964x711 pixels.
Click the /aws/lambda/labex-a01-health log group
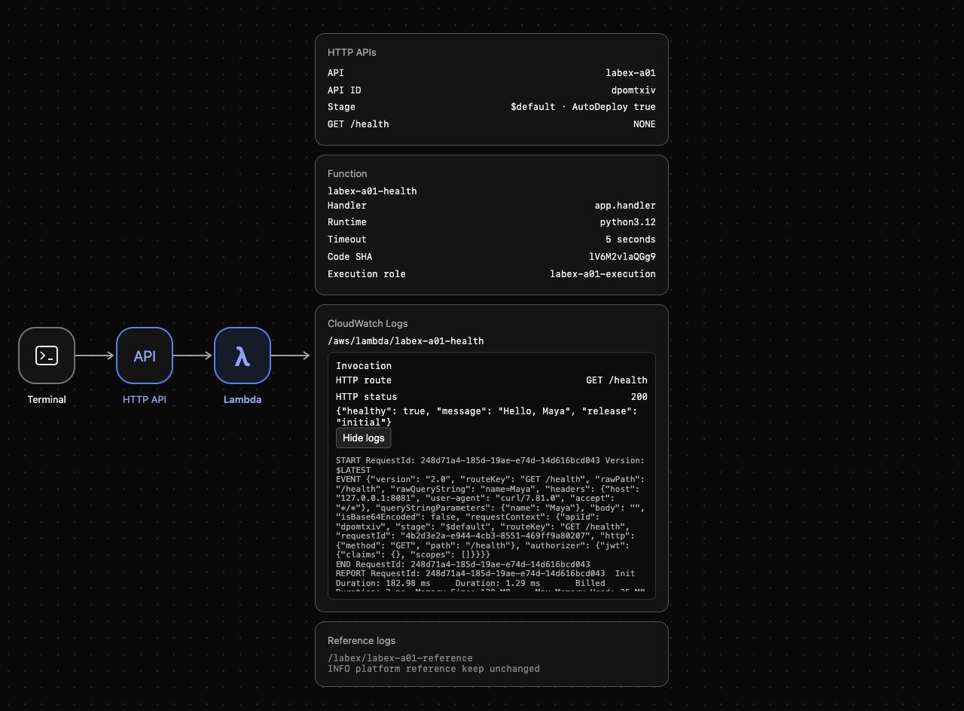(x=406, y=341)
